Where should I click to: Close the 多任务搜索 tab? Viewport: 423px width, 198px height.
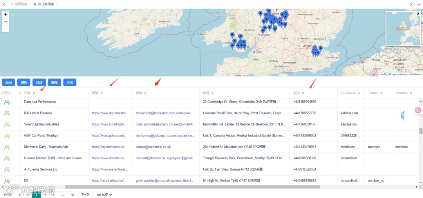tap(57, 4)
